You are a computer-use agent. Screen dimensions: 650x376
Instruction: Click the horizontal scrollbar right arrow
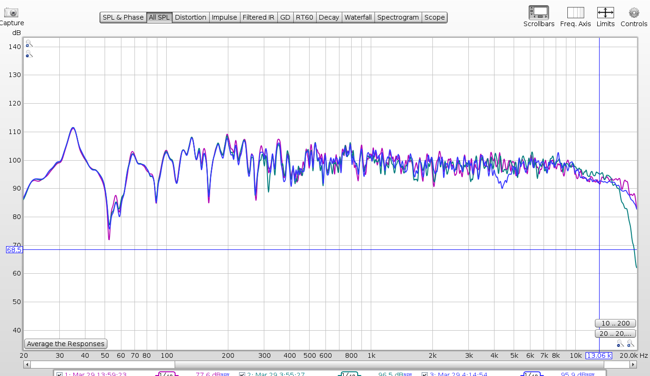pyautogui.click(x=634, y=364)
